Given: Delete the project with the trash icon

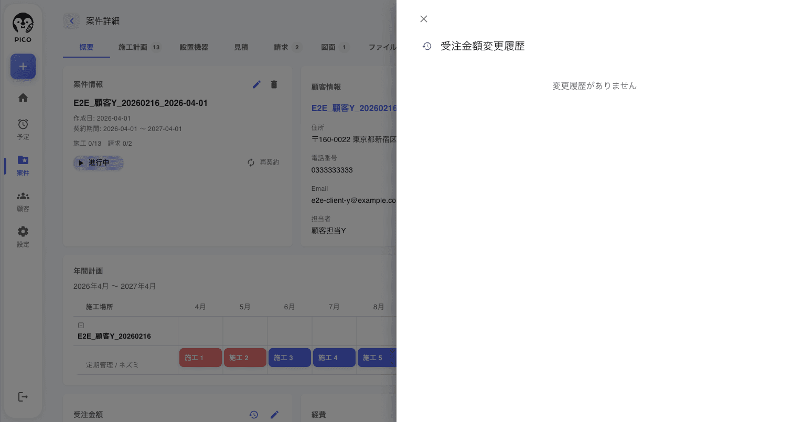Looking at the screenshot, I should [x=274, y=84].
